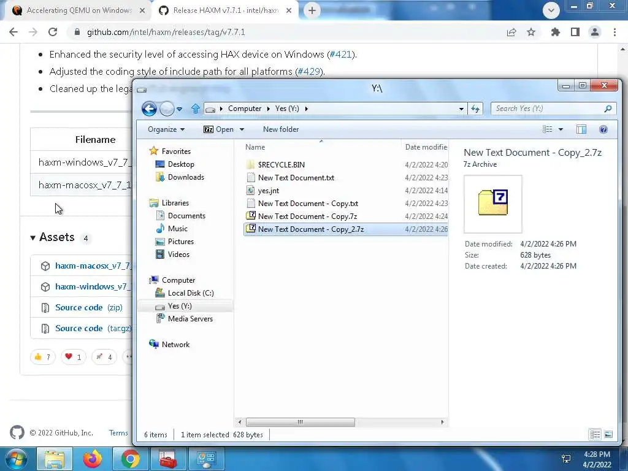Open Documents library
This screenshot has height=471, width=628.
tap(186, 216)
